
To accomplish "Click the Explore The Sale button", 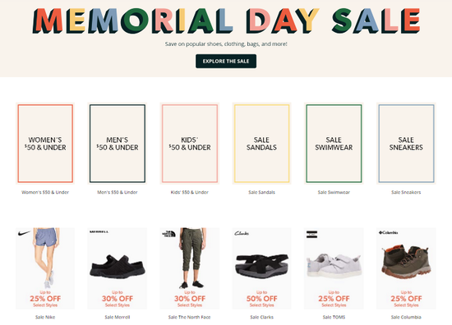I will click(x=226, y=61).
